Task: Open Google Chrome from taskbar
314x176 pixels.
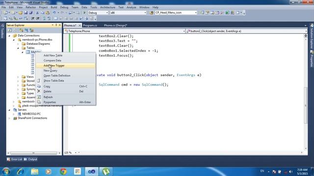Action: (x=63, y=172)
